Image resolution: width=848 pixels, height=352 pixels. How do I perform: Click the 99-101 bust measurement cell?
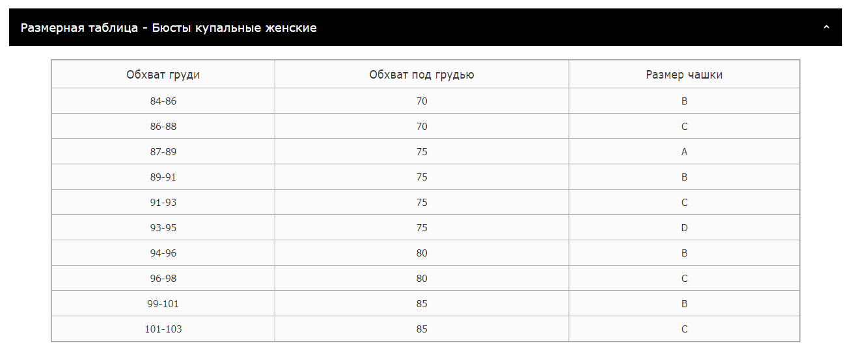tap(163, 304)
